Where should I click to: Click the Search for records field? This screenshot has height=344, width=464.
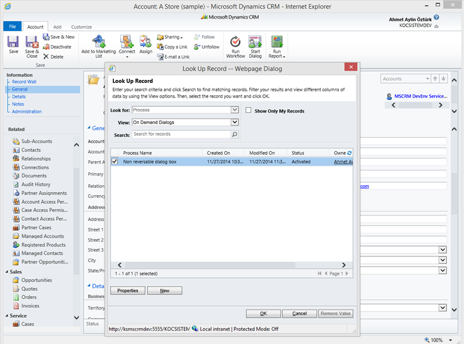coord(181,134)
